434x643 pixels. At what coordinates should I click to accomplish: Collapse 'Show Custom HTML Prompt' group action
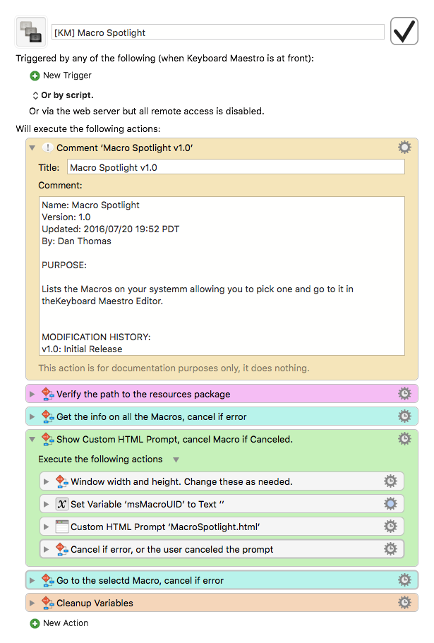point(32,439)
